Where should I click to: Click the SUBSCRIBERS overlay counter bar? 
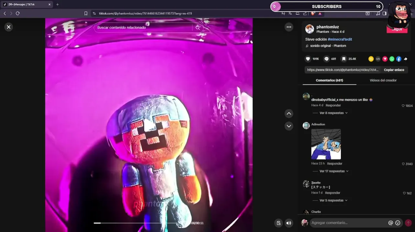pyautogui.click(x=327, y=6)
